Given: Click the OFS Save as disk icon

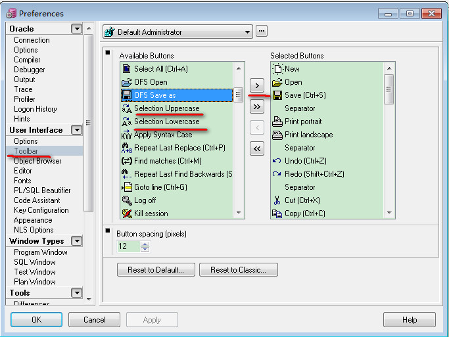Looking at the screenshot, I should click(127, 95).
